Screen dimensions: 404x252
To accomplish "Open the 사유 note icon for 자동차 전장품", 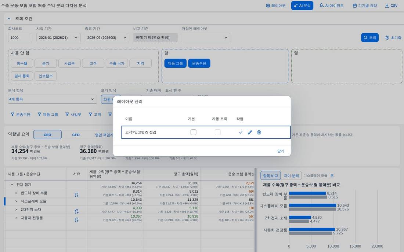I will click(76, 220).
